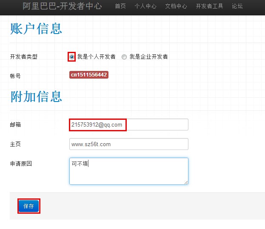Viewport: 265px width, 229px height.
Task: Click the 申请原因 field label
Action: point(21,164)
